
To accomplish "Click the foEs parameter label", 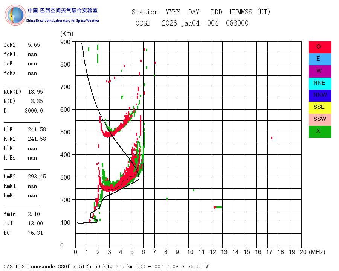I will pos(10,73).
